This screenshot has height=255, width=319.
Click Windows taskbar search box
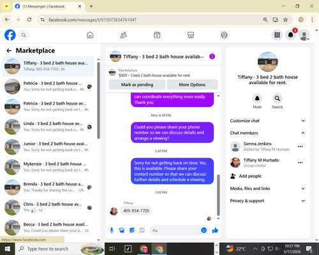[x=59, y=249]
